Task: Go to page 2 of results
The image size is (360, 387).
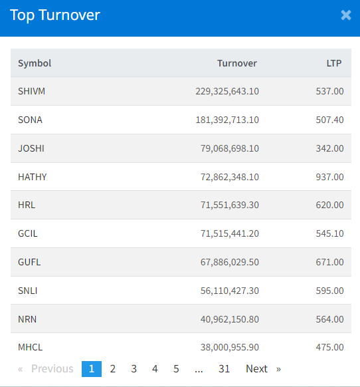Action: [113, 369]
